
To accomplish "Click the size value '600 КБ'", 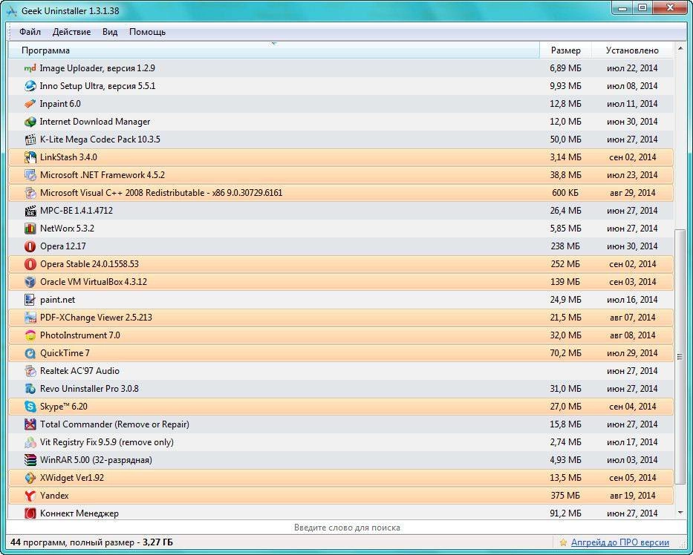I will coord(565,193).
